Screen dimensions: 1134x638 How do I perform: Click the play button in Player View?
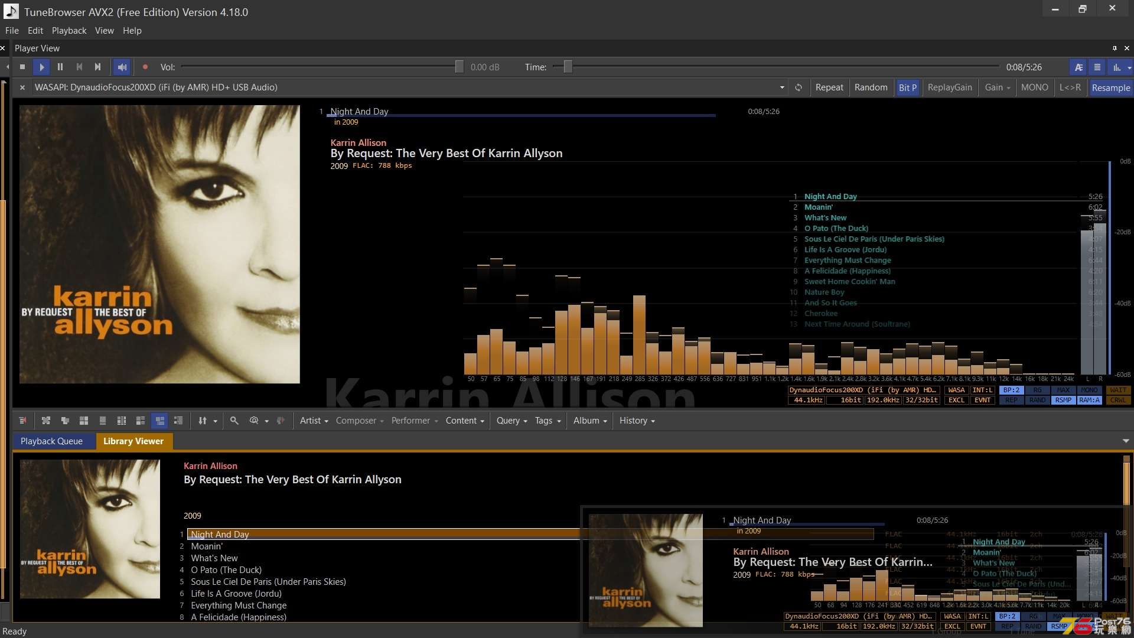pyautogui.click(x=41, y=67)
